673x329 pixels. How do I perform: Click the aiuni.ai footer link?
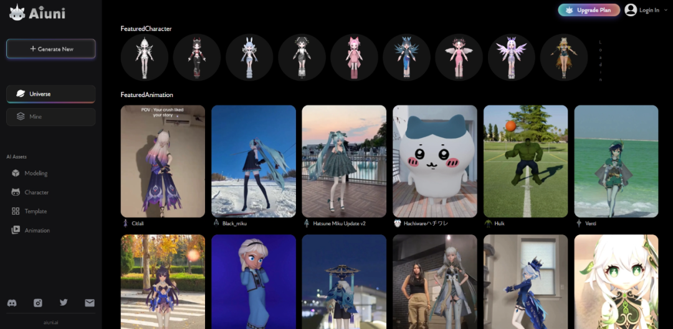point(50,322)
